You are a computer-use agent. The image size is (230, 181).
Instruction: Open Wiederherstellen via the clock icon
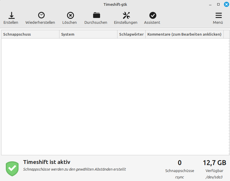coord(41,15)
